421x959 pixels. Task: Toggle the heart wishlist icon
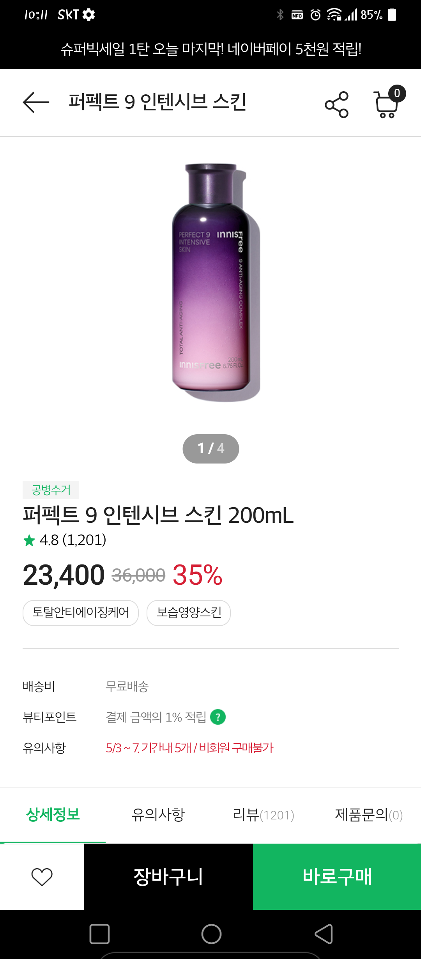pyautogui.click(x=42, y=877)
